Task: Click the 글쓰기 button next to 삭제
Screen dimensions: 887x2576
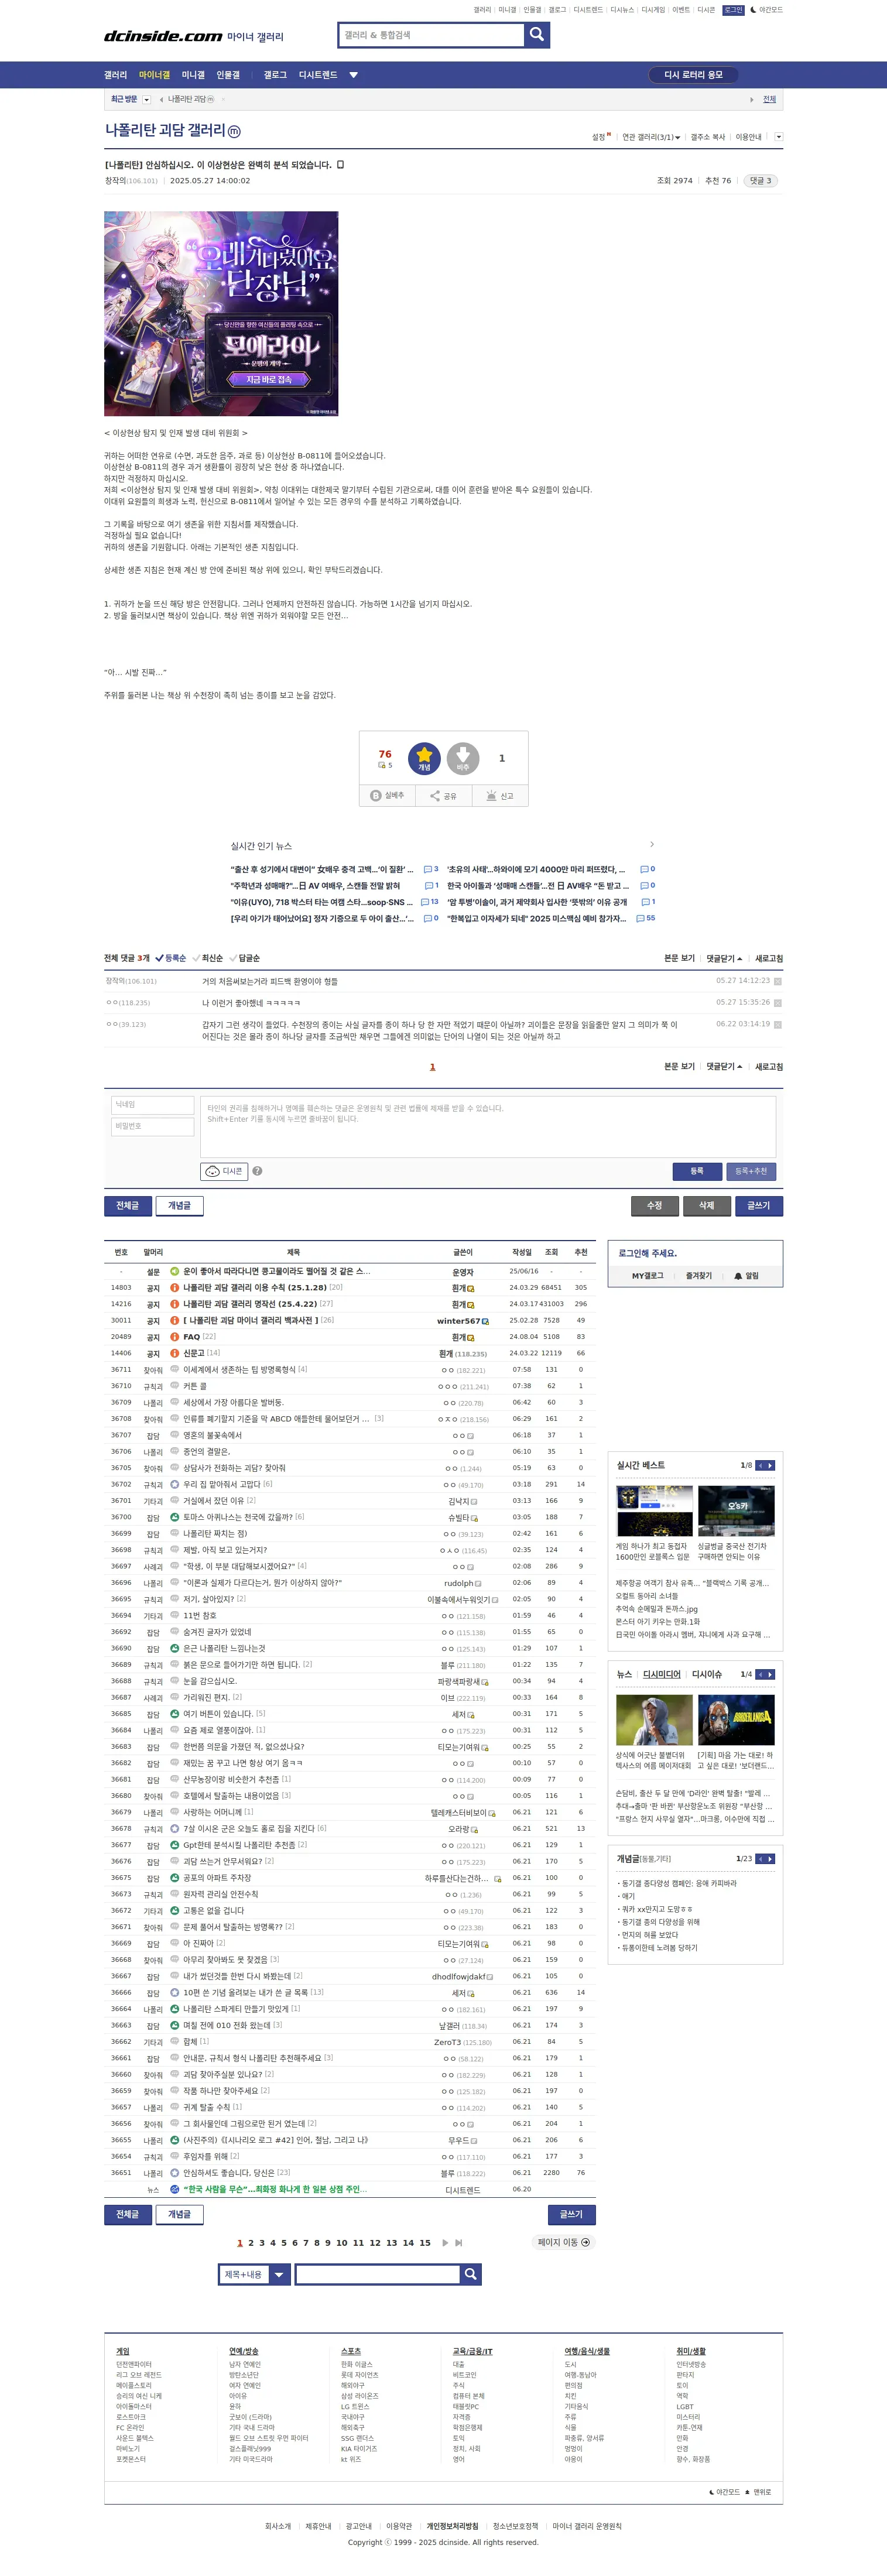Action: (759, 1206)
